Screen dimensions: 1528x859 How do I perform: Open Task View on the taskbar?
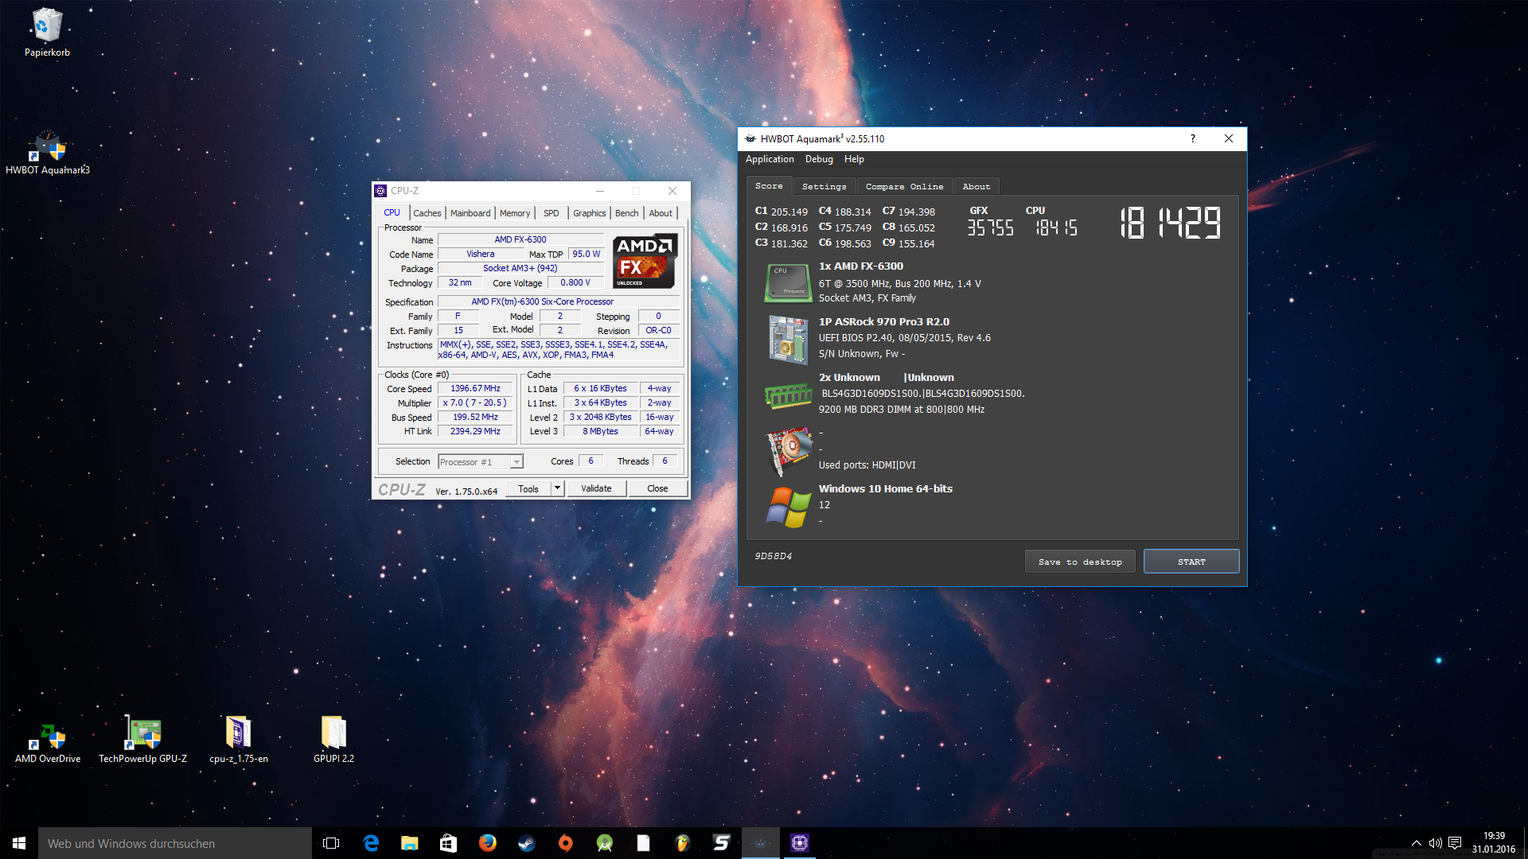pos(331,843)
